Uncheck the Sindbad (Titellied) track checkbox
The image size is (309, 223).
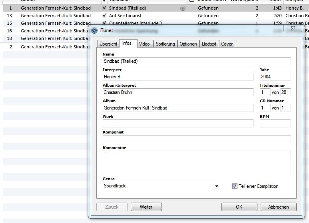(104, 8)
